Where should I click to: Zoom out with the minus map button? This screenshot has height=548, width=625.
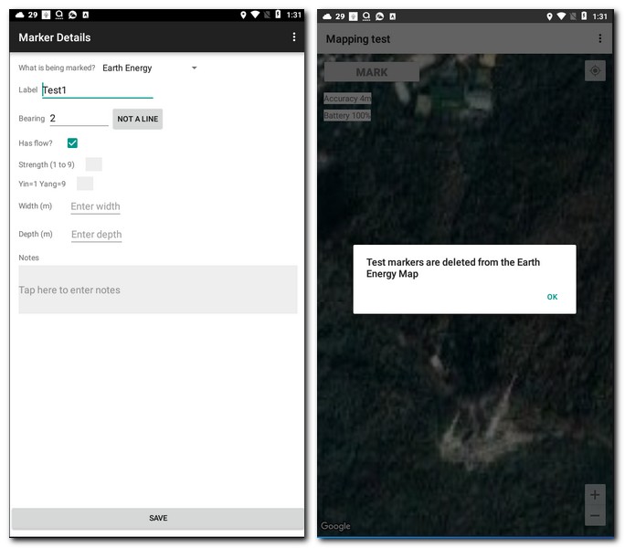[x=595, y=515]
